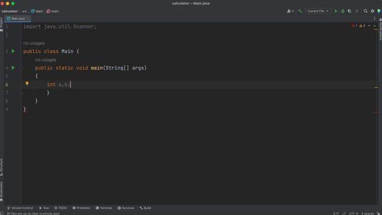Open the Services tool window

126,208
